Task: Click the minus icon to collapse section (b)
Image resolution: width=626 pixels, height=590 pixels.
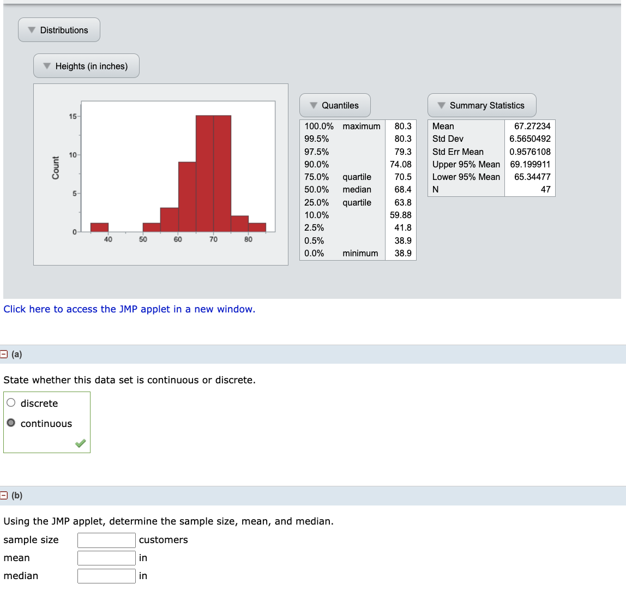Action: coord(4,496)
